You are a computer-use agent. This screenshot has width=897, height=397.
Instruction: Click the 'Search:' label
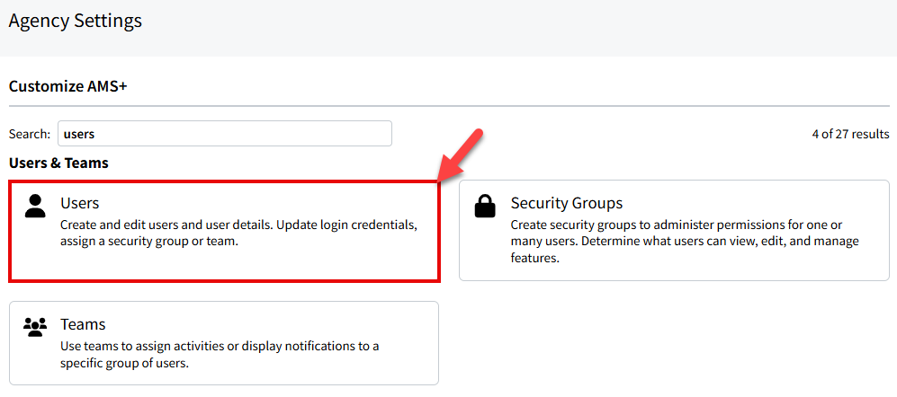click(x=30, y=134)
